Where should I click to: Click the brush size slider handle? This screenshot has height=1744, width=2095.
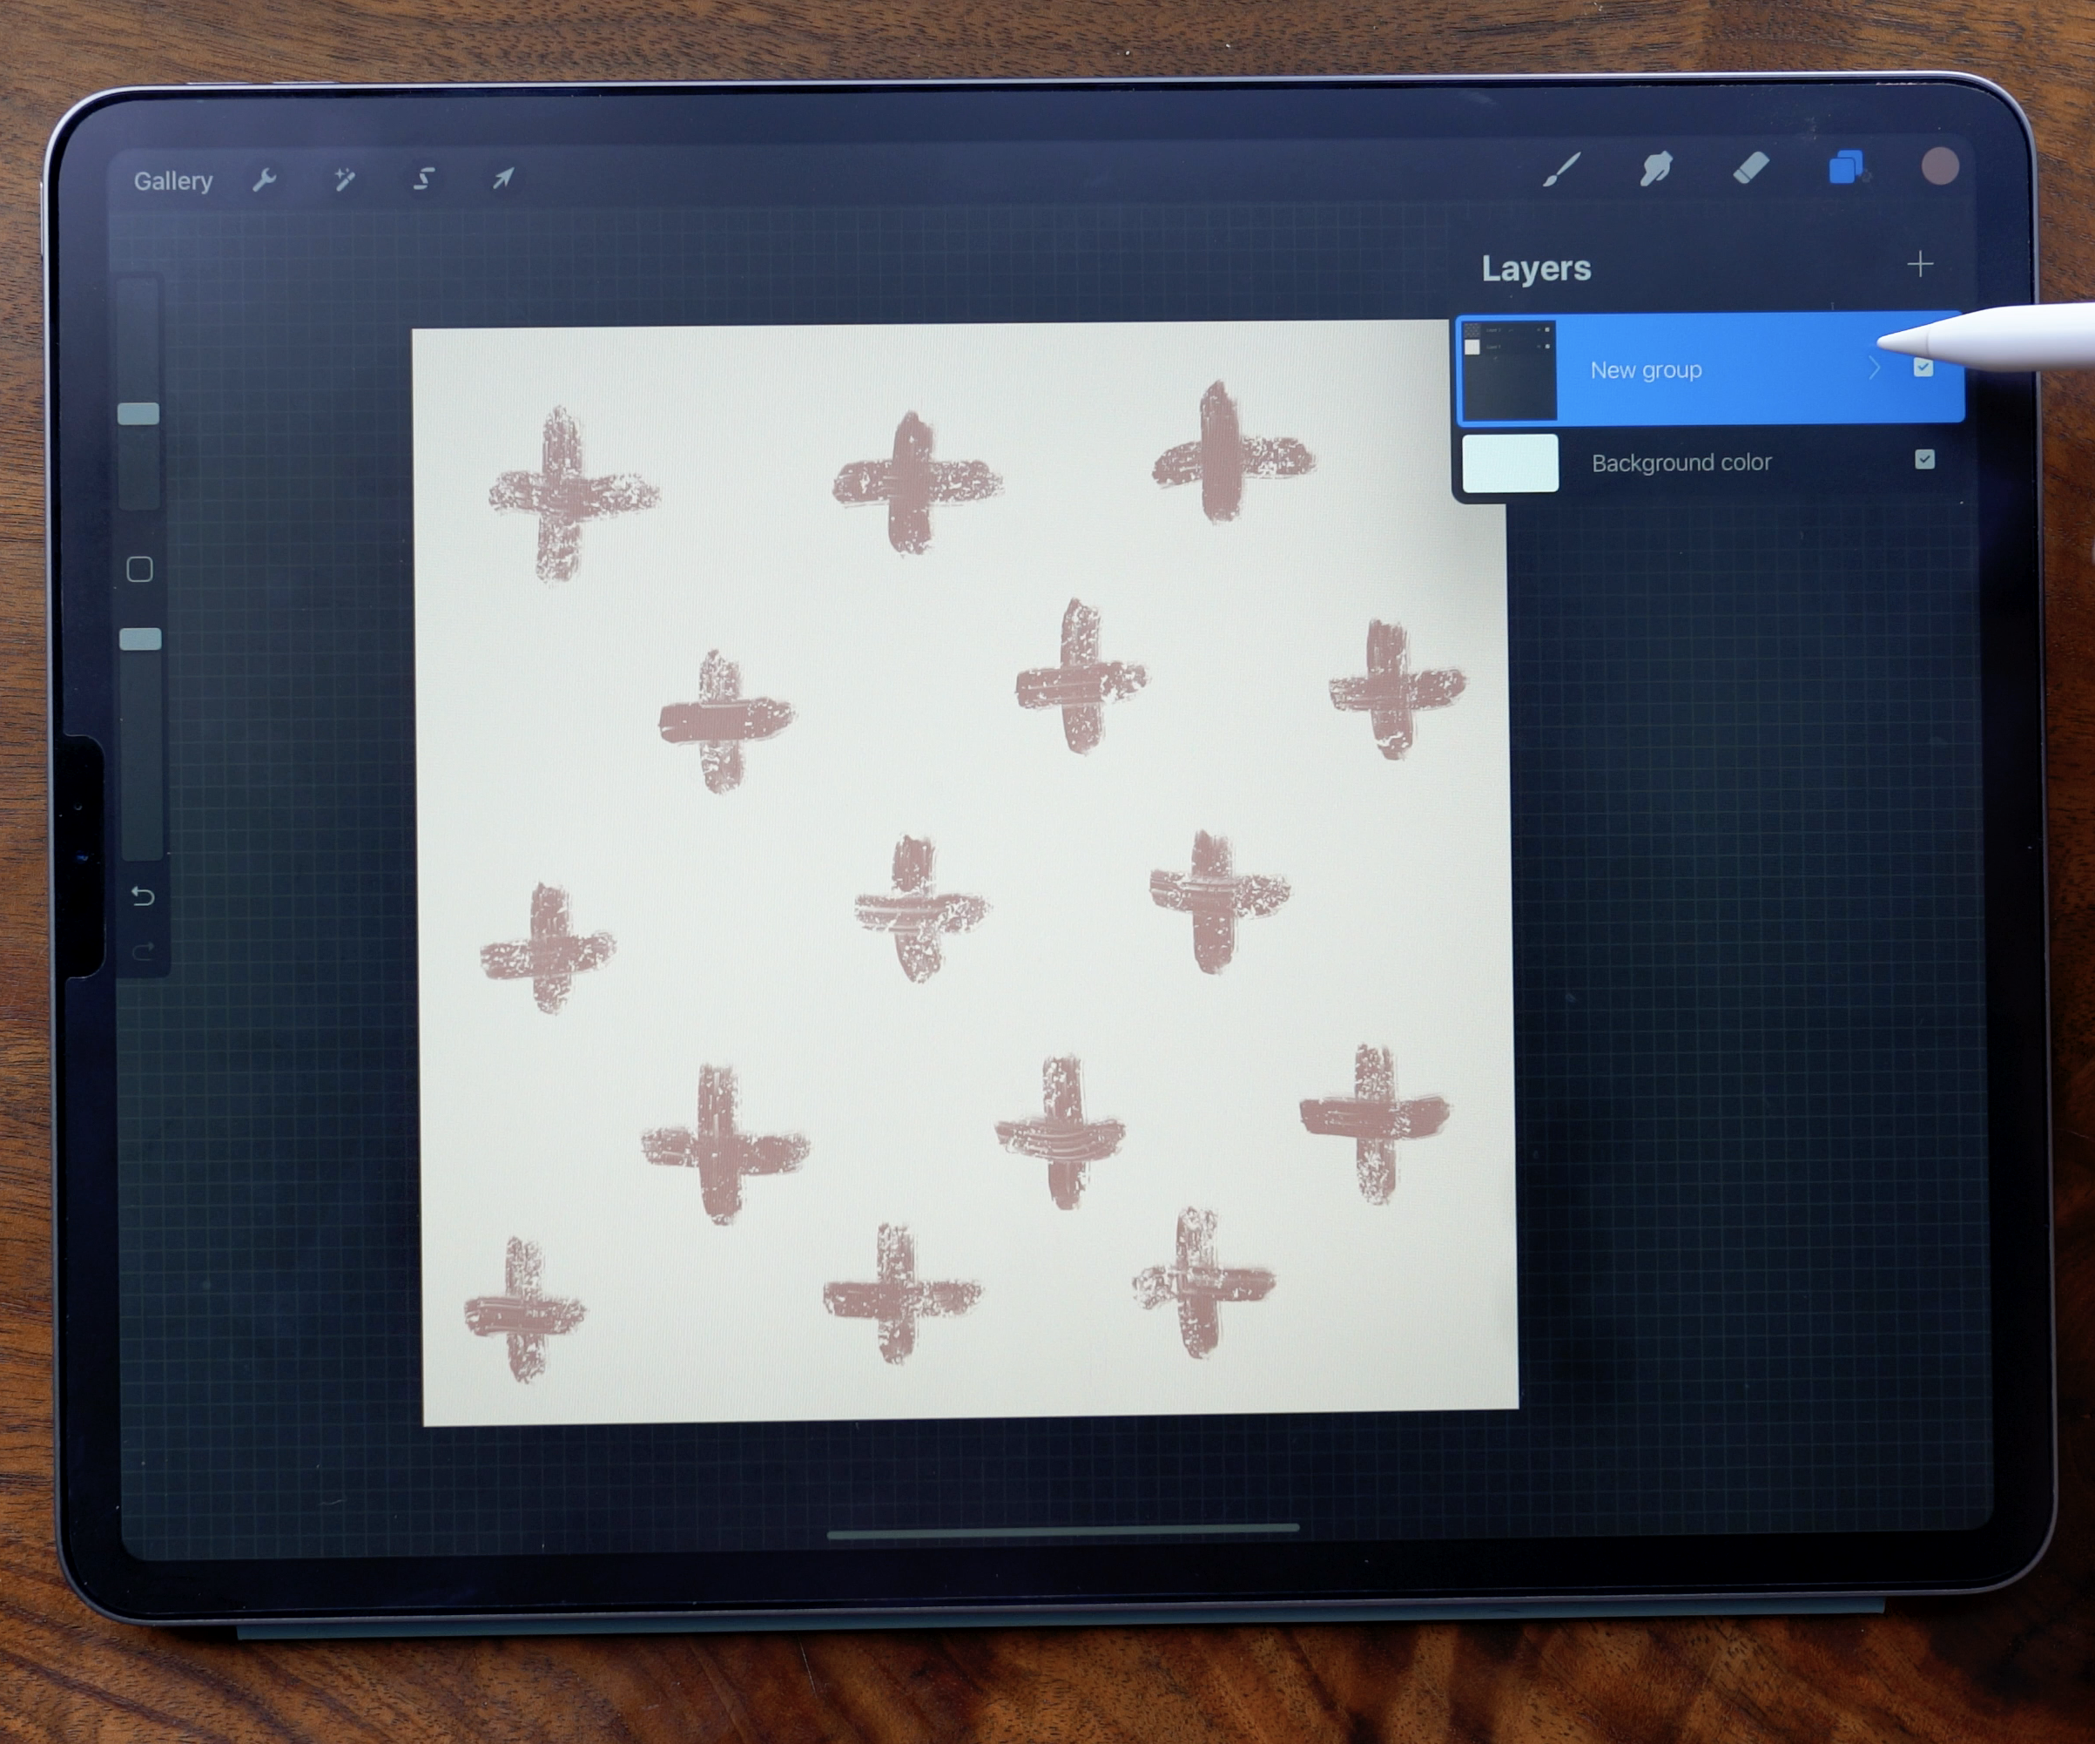138,413
